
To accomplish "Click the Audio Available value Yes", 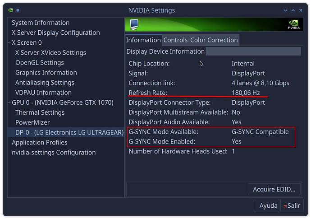I will click(237, 122).
